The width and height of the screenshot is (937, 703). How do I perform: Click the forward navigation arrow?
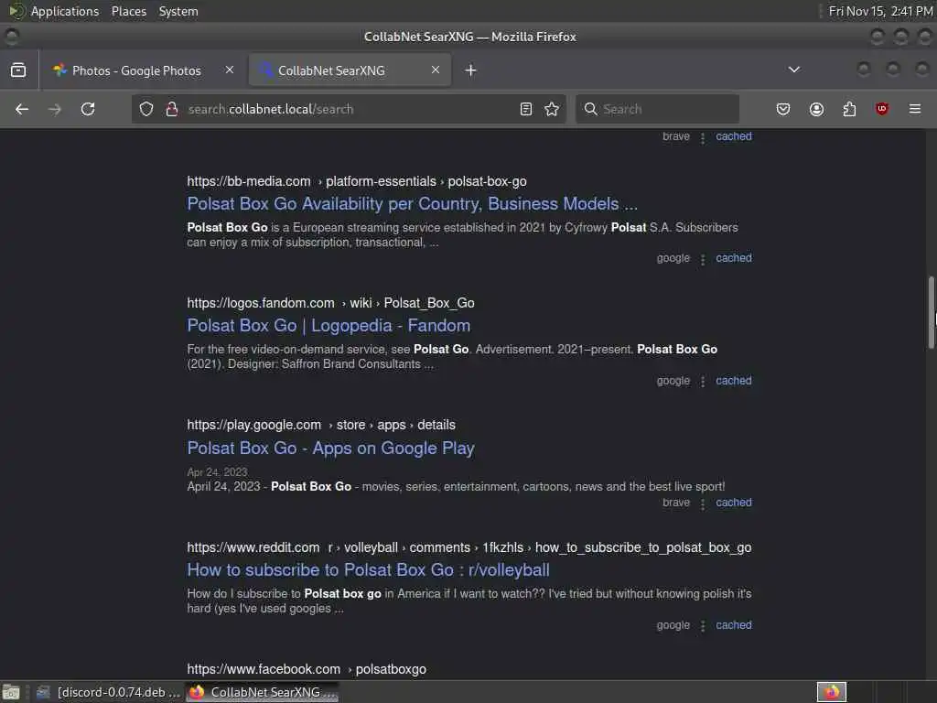click(x=54, y=109)
